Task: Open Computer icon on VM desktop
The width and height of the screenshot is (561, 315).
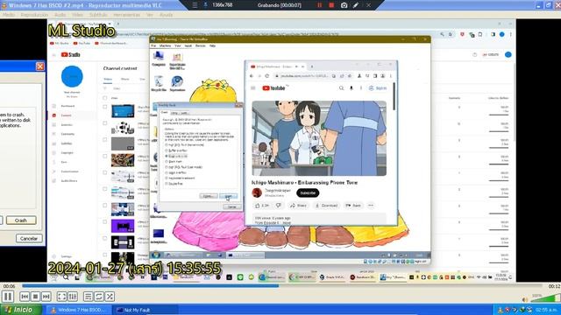Action: 159,59
